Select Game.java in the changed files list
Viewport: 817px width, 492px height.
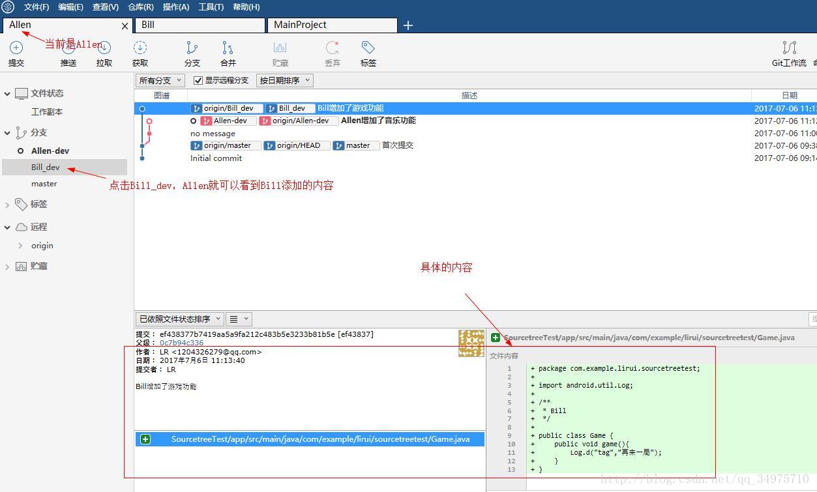click(310, 439)
